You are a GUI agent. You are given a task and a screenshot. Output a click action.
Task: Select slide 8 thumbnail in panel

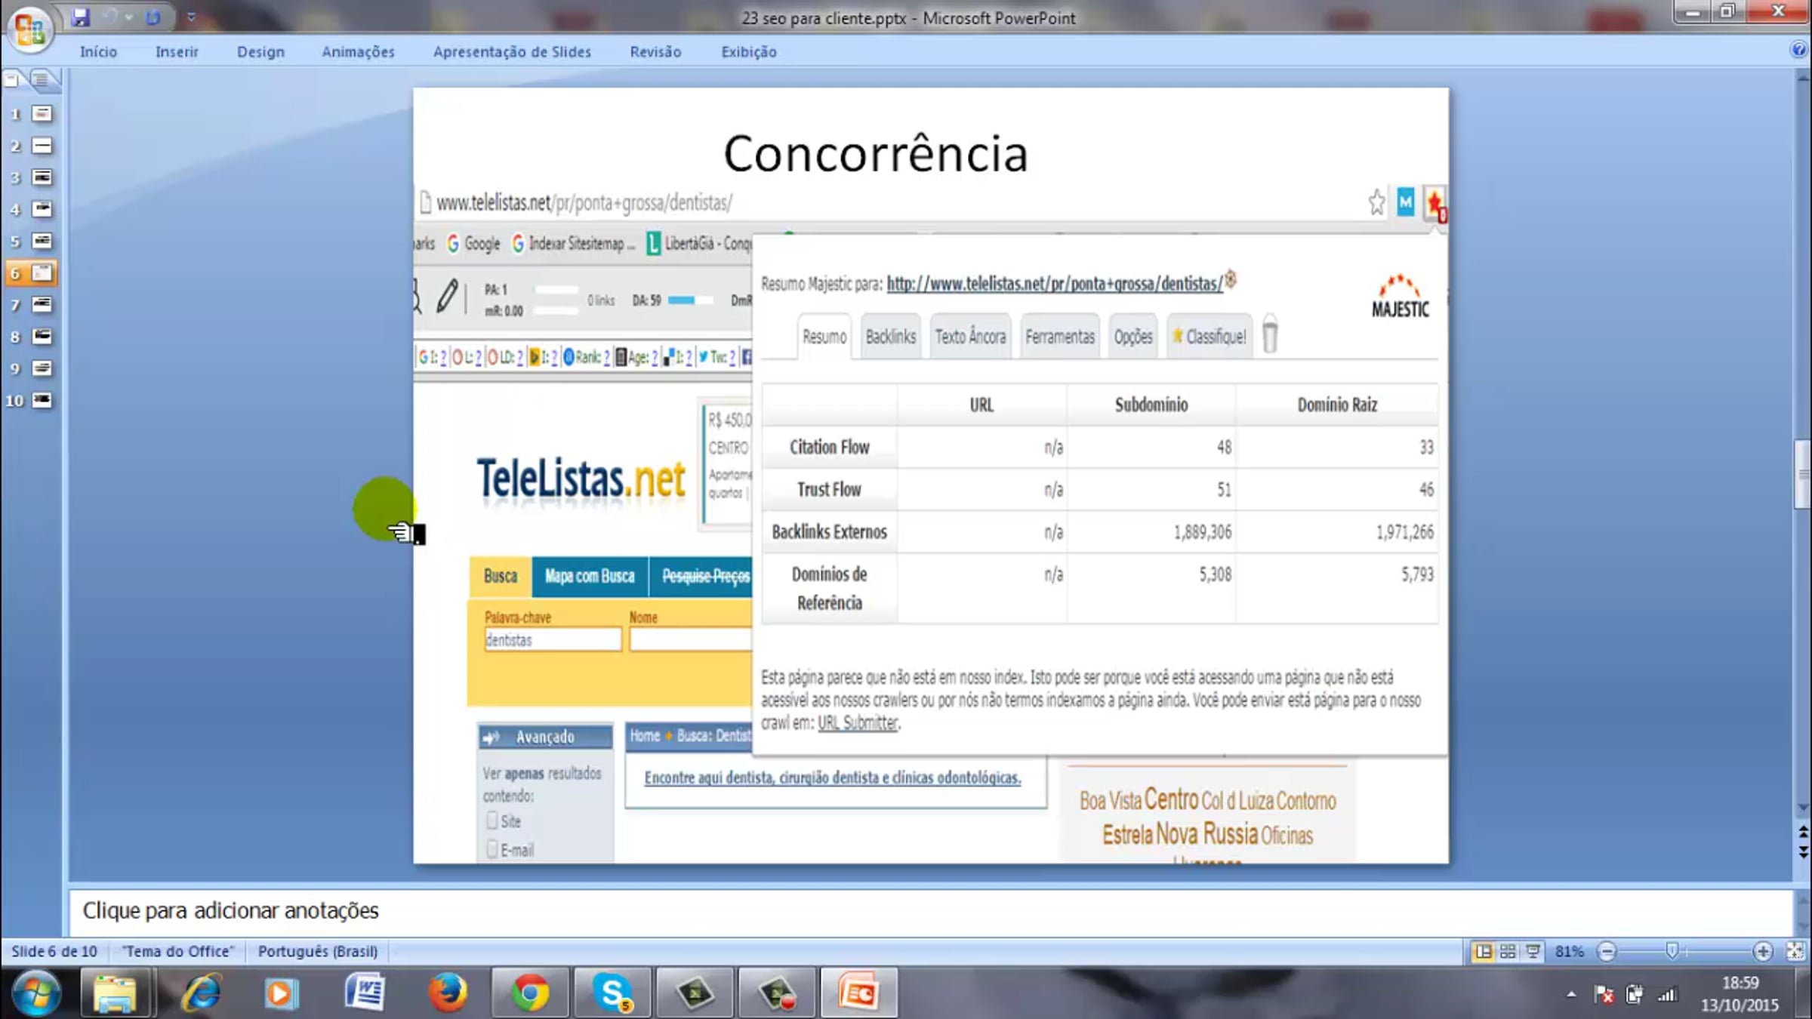[x=42, y=337]
